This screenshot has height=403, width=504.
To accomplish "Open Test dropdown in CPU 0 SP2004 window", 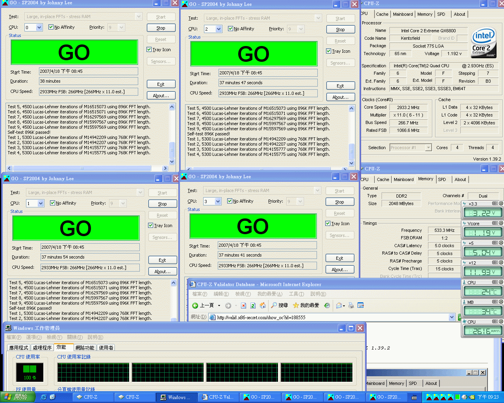I will 139,17.
